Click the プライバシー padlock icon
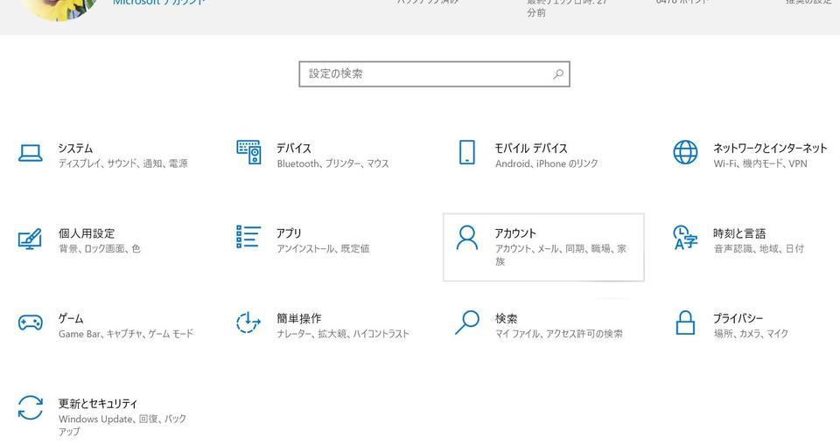 [685, 323]
